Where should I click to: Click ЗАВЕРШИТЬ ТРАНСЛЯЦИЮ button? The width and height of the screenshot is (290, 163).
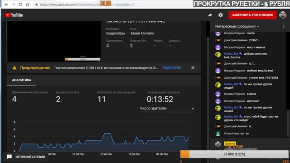[252, 15]
